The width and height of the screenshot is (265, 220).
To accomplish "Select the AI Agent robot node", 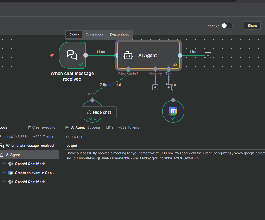I will pyautogui.click(x=128, y=56).
